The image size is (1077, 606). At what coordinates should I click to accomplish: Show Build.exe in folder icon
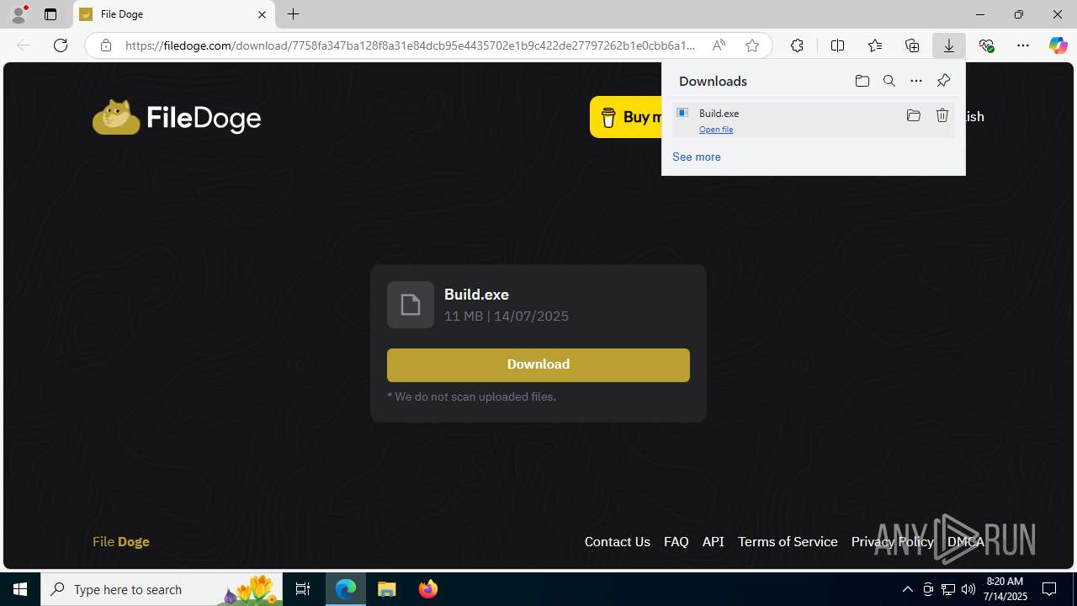click(x=914, y=115)
